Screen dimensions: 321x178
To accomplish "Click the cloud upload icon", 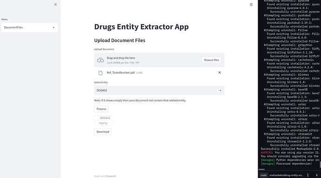I will click(100, 60).
